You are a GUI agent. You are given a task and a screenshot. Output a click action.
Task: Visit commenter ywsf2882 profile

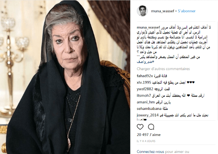tap(145, 89)
